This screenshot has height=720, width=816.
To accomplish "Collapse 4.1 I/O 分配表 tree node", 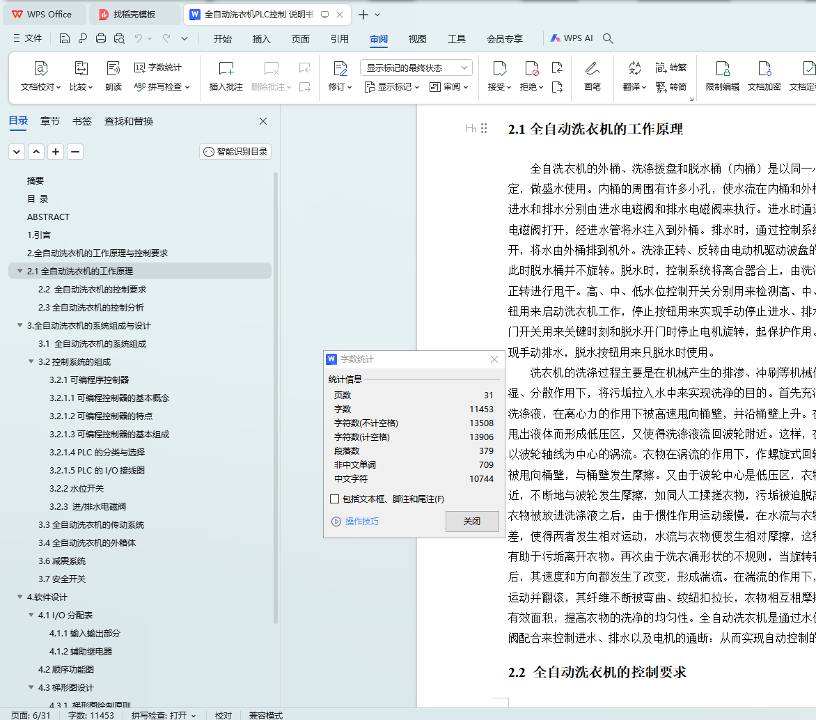I will coord(31,615).
